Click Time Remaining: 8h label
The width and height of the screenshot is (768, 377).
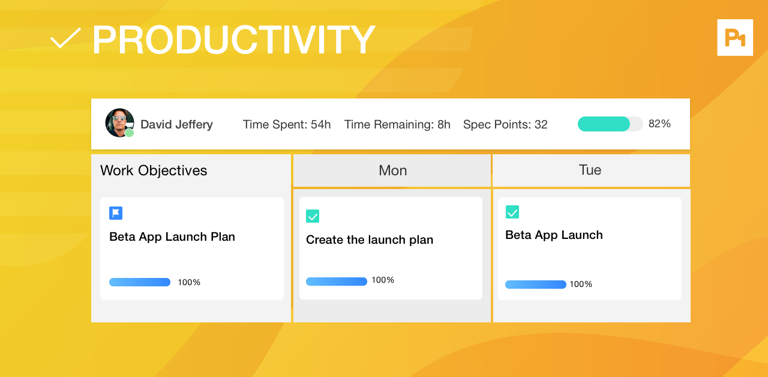pos(397,124)
